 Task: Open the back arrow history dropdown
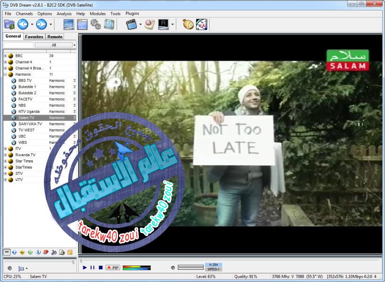(32, 24)
